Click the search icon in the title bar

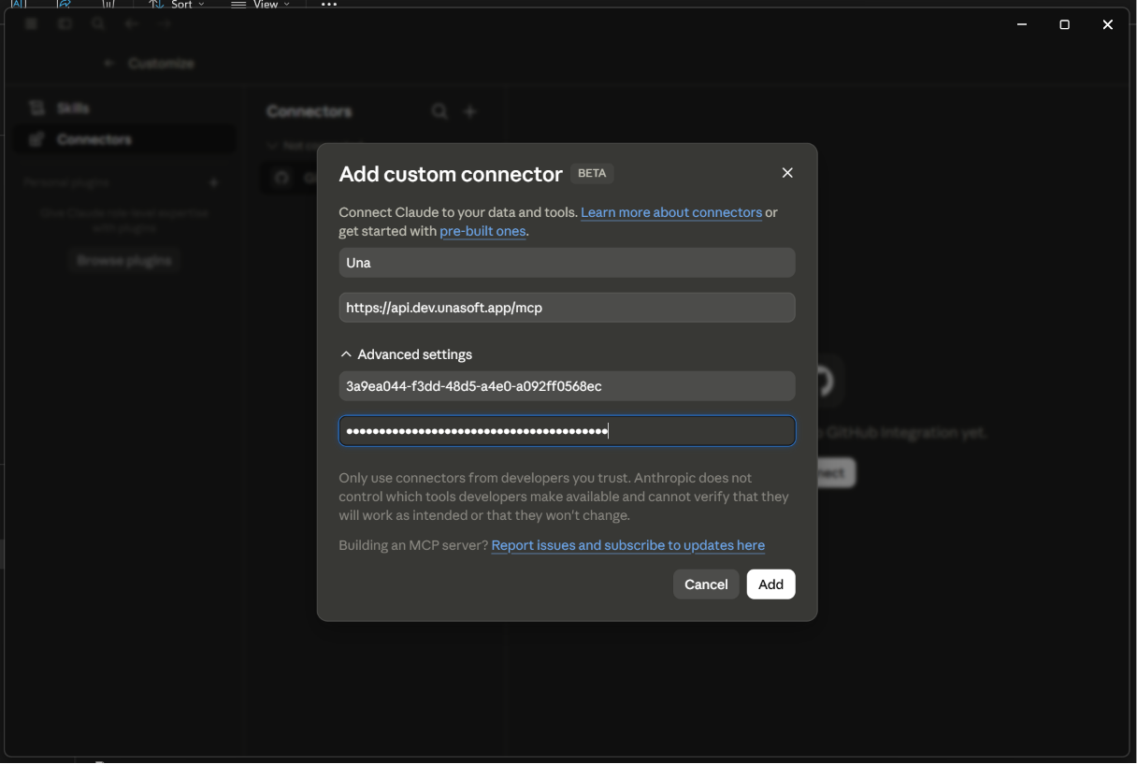[x=98, y=24]
